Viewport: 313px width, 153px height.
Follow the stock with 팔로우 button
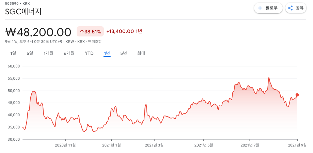268,8
